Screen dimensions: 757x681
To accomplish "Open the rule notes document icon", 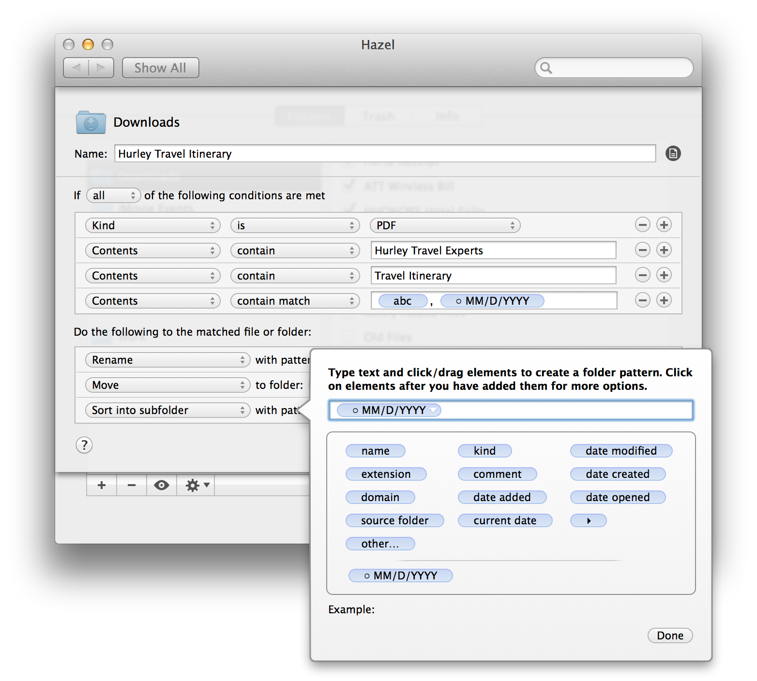I will [673, 153].
